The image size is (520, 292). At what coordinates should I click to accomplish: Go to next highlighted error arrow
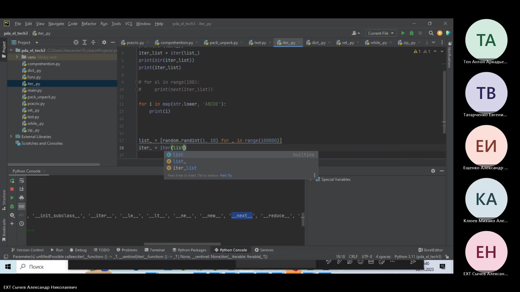pos(442,51)
